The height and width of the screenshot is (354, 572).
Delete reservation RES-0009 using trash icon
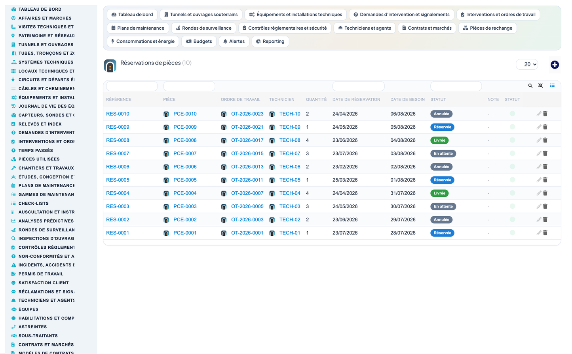coord(545,127)
